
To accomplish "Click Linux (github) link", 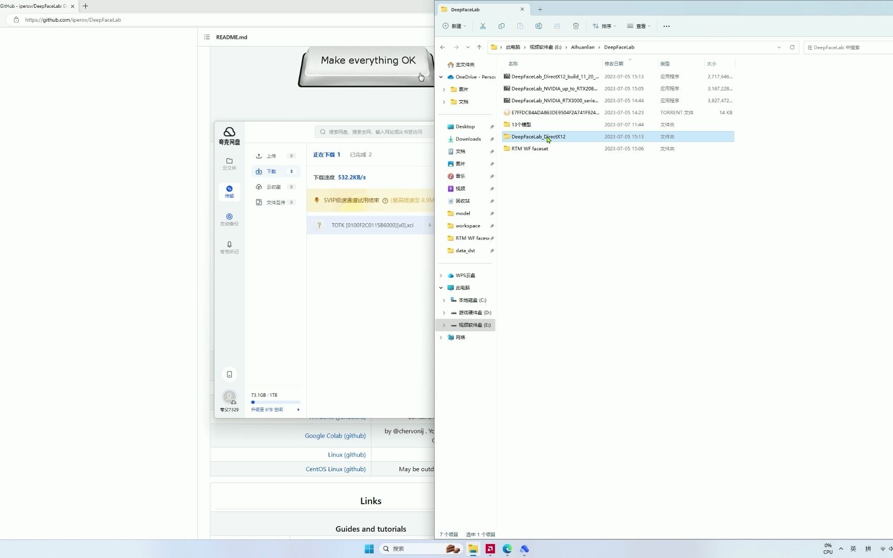I will pos(347,455).
